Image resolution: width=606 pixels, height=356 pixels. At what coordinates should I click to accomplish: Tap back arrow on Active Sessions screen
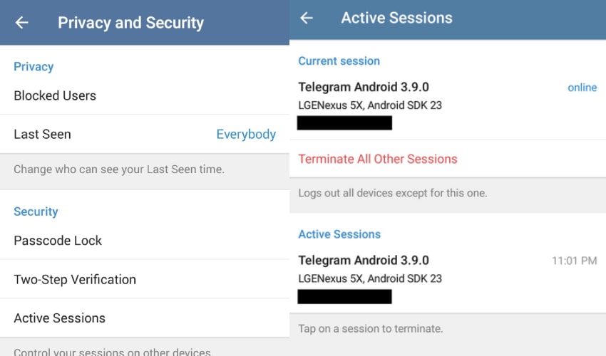(307, 18)
